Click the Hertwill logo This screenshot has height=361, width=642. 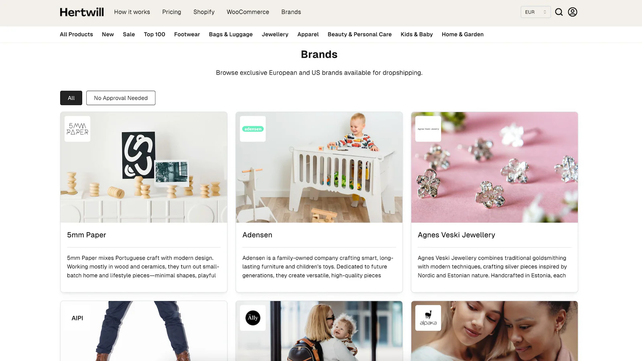[82, 12]
